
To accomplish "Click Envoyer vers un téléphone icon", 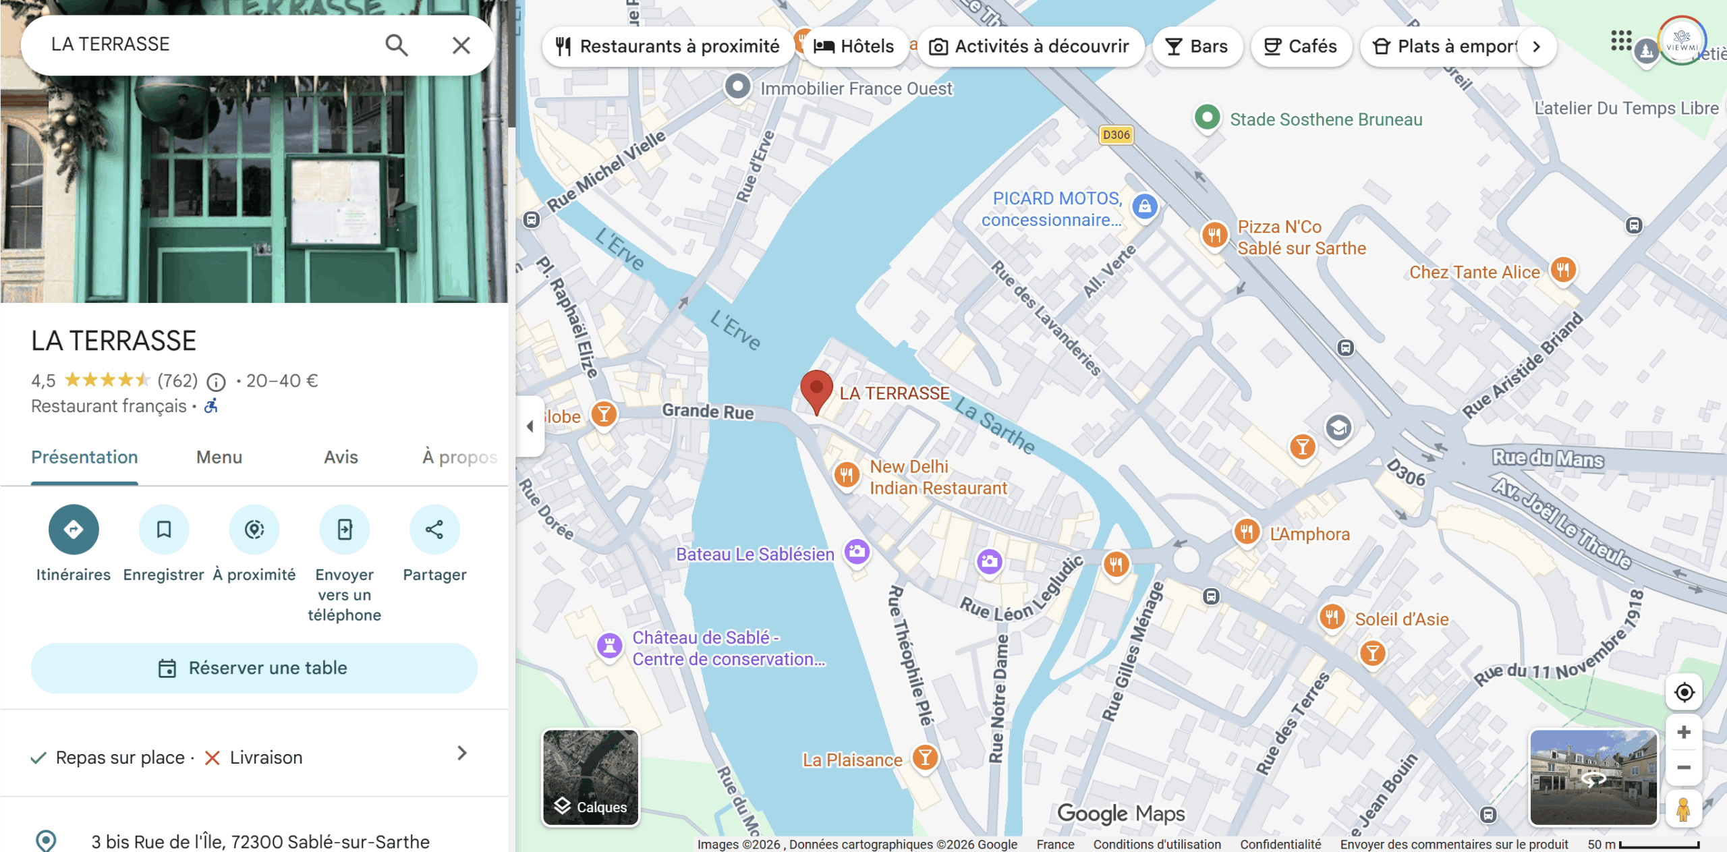I will pos(345,530).
